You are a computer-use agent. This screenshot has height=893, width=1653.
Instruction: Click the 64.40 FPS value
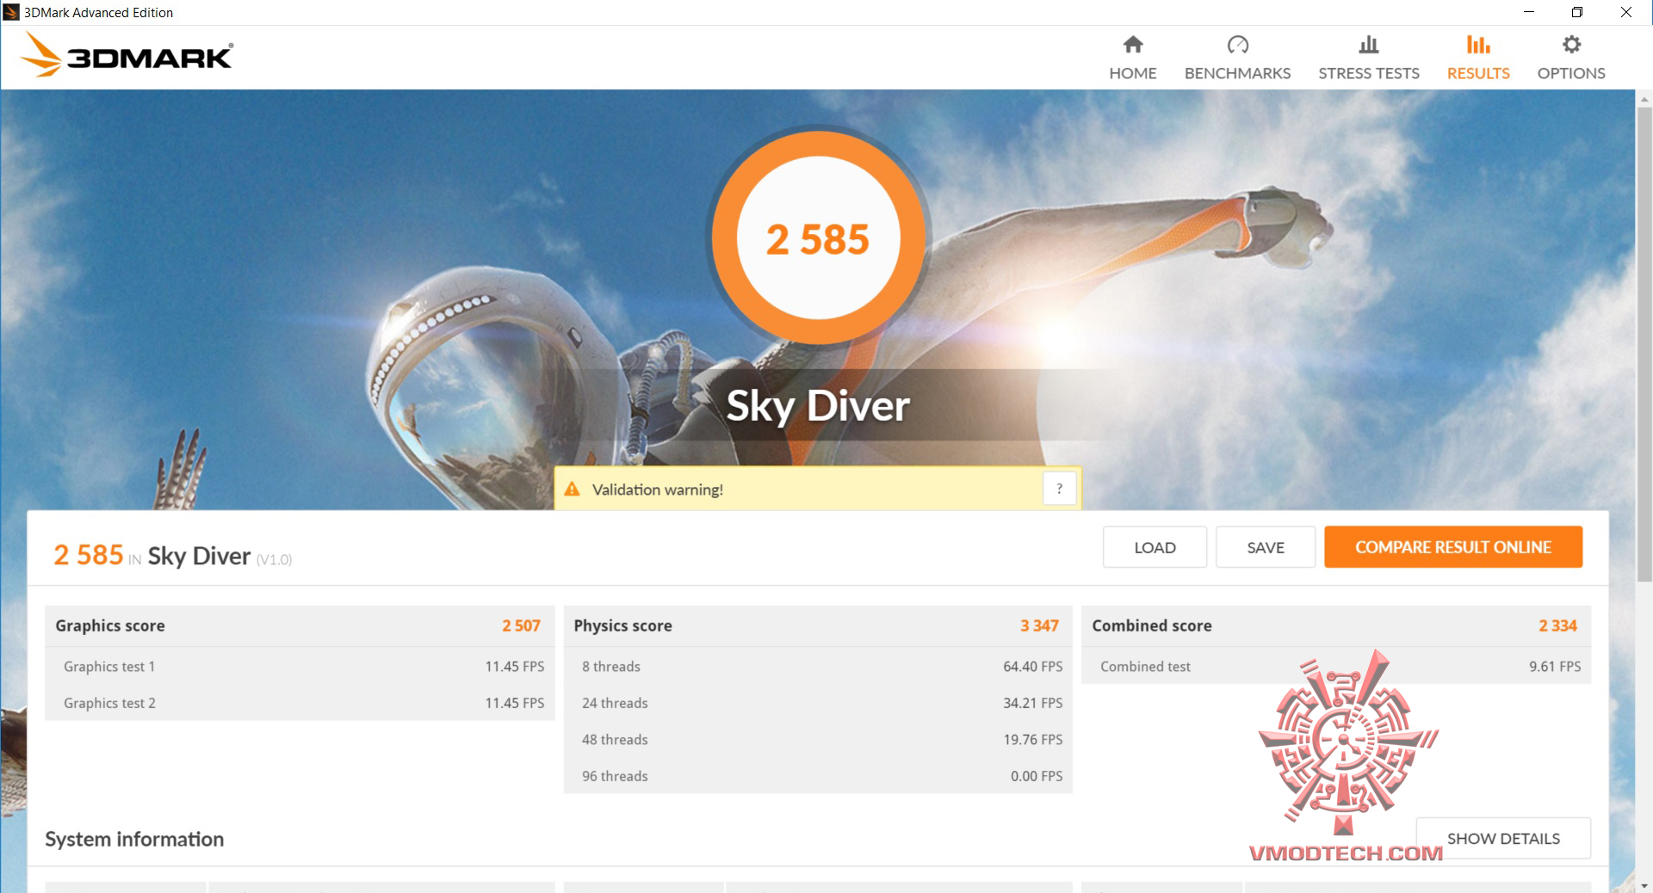click(x=1032, y=667)
